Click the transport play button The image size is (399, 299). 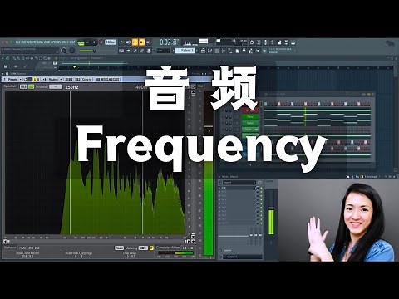tap(88, 42)
